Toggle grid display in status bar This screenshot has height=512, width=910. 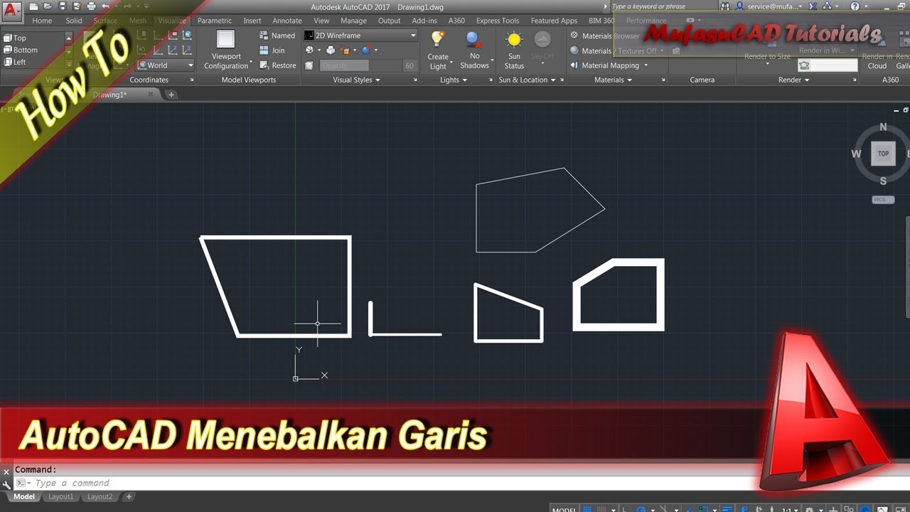click(x=587, y=508)
